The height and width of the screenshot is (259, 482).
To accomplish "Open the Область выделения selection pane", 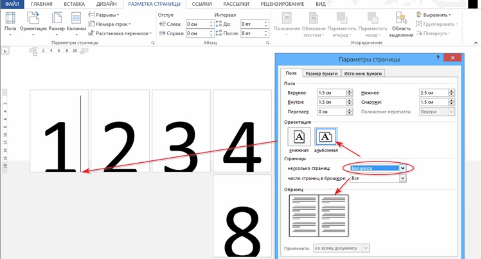I will 401,24.
